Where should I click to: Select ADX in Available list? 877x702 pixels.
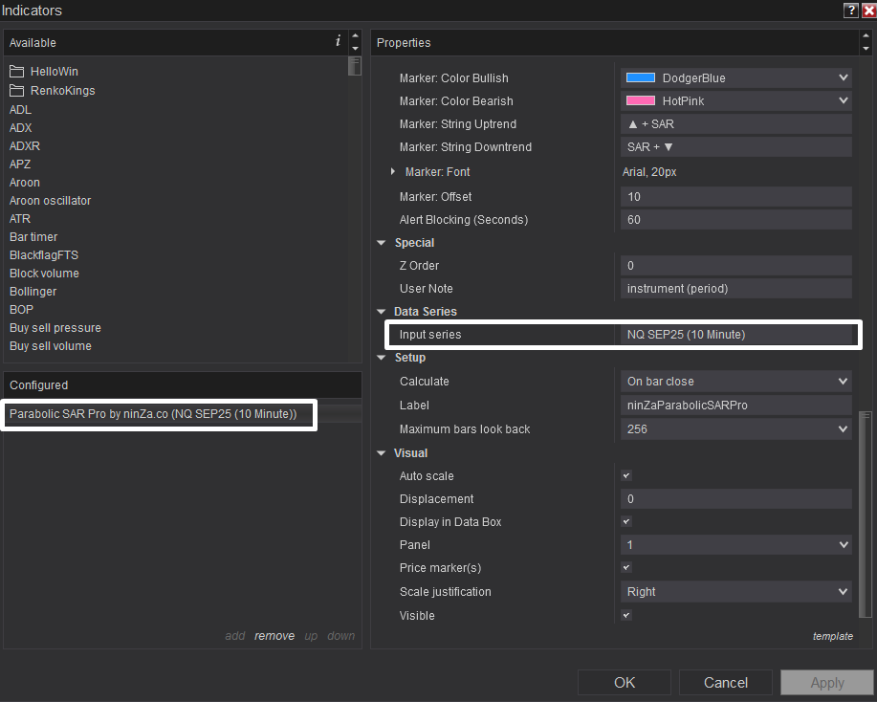point(21,127)
